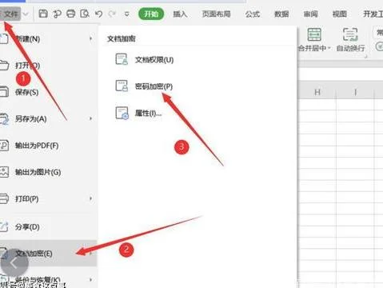Click the undo arrow icon
Image resolution: width=383 pixels, height=288 pixels.
(98, 14)
